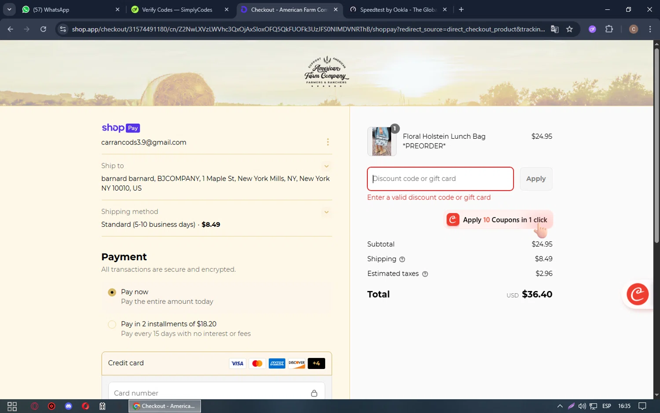The width and height of the screenshot is (660, 413).
Task: Close the Verify Codes tab
Action: click(x=227, y=9)
